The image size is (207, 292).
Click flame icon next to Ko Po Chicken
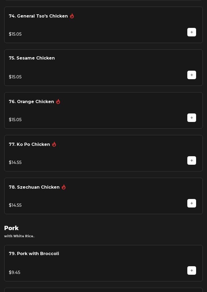[54, 144]
